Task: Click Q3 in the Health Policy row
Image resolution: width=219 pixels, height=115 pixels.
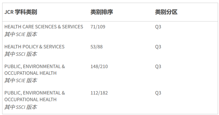Action: click(158, 47)
